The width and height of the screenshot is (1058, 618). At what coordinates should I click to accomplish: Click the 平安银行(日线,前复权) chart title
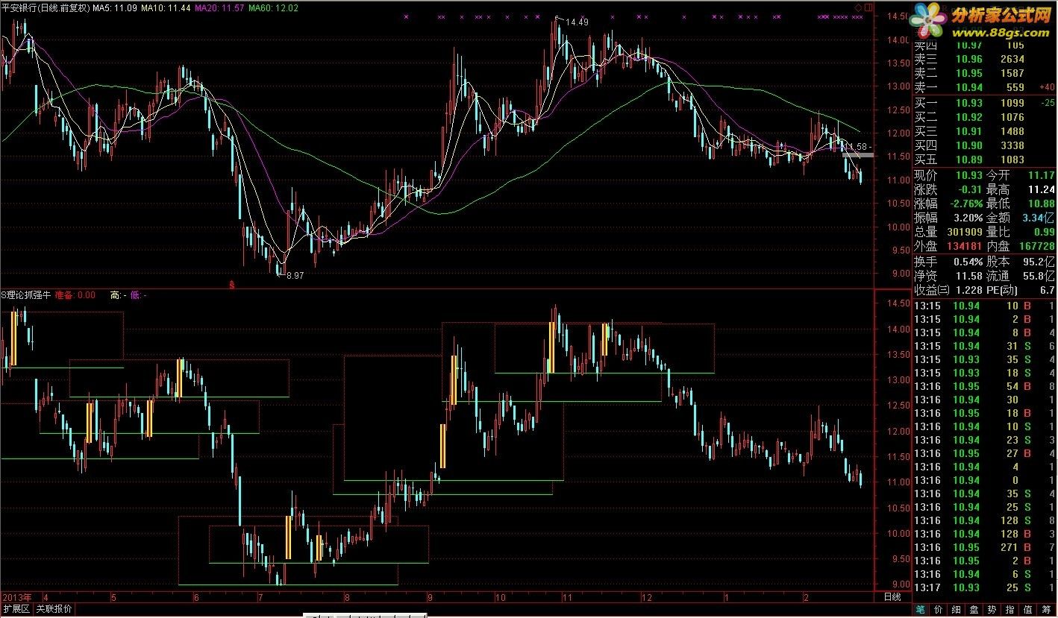click(x=46, y=8)
